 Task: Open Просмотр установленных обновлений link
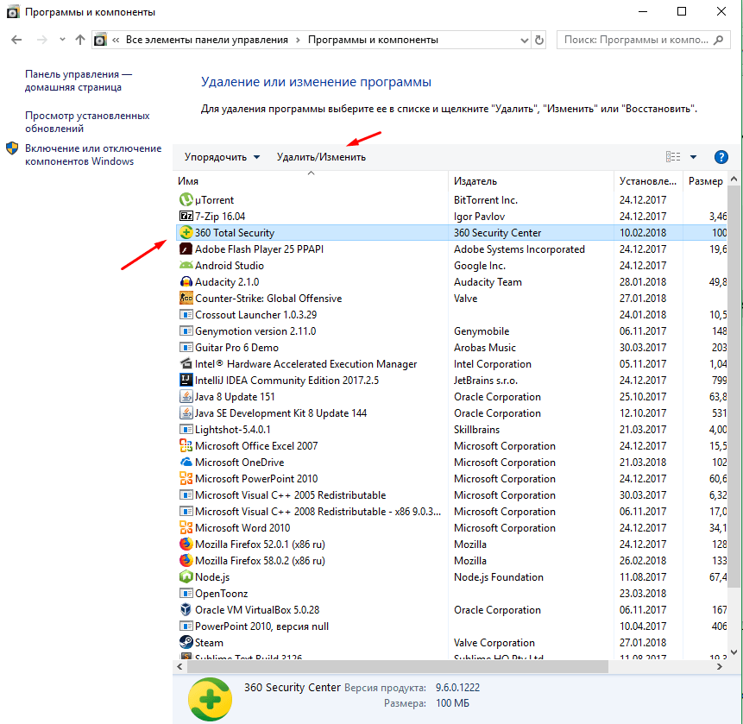tap(87, 122)
